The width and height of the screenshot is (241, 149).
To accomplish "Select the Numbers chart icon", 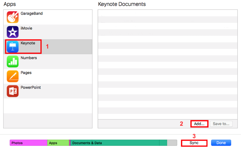I will point(13,61).
